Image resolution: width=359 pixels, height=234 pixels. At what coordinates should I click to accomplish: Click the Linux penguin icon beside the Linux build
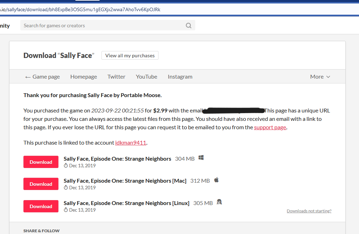(x=219, y=202)
